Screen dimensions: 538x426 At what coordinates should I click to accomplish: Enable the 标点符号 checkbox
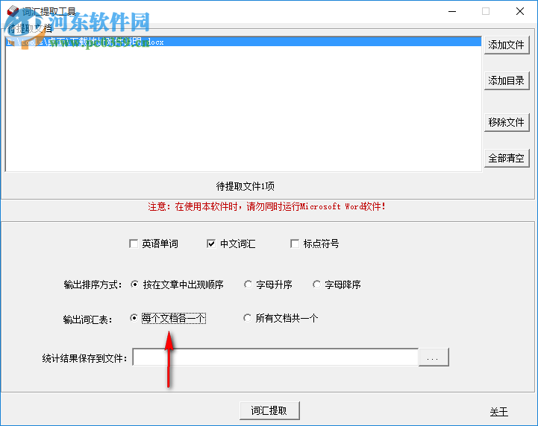coord(295,244)
